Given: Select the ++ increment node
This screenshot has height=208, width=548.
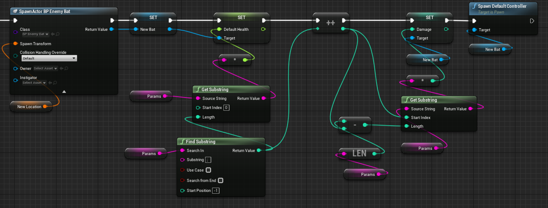Looking at the screenshot, I should (331, 24).
